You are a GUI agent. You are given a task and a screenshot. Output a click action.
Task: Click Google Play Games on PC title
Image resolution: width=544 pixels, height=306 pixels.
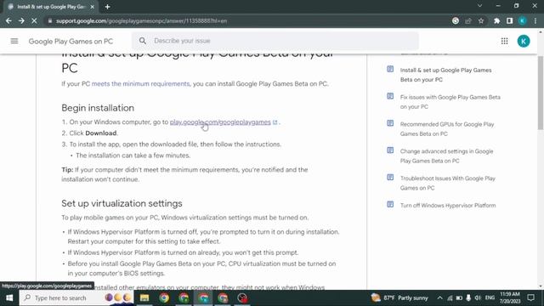tap(71, 42)
